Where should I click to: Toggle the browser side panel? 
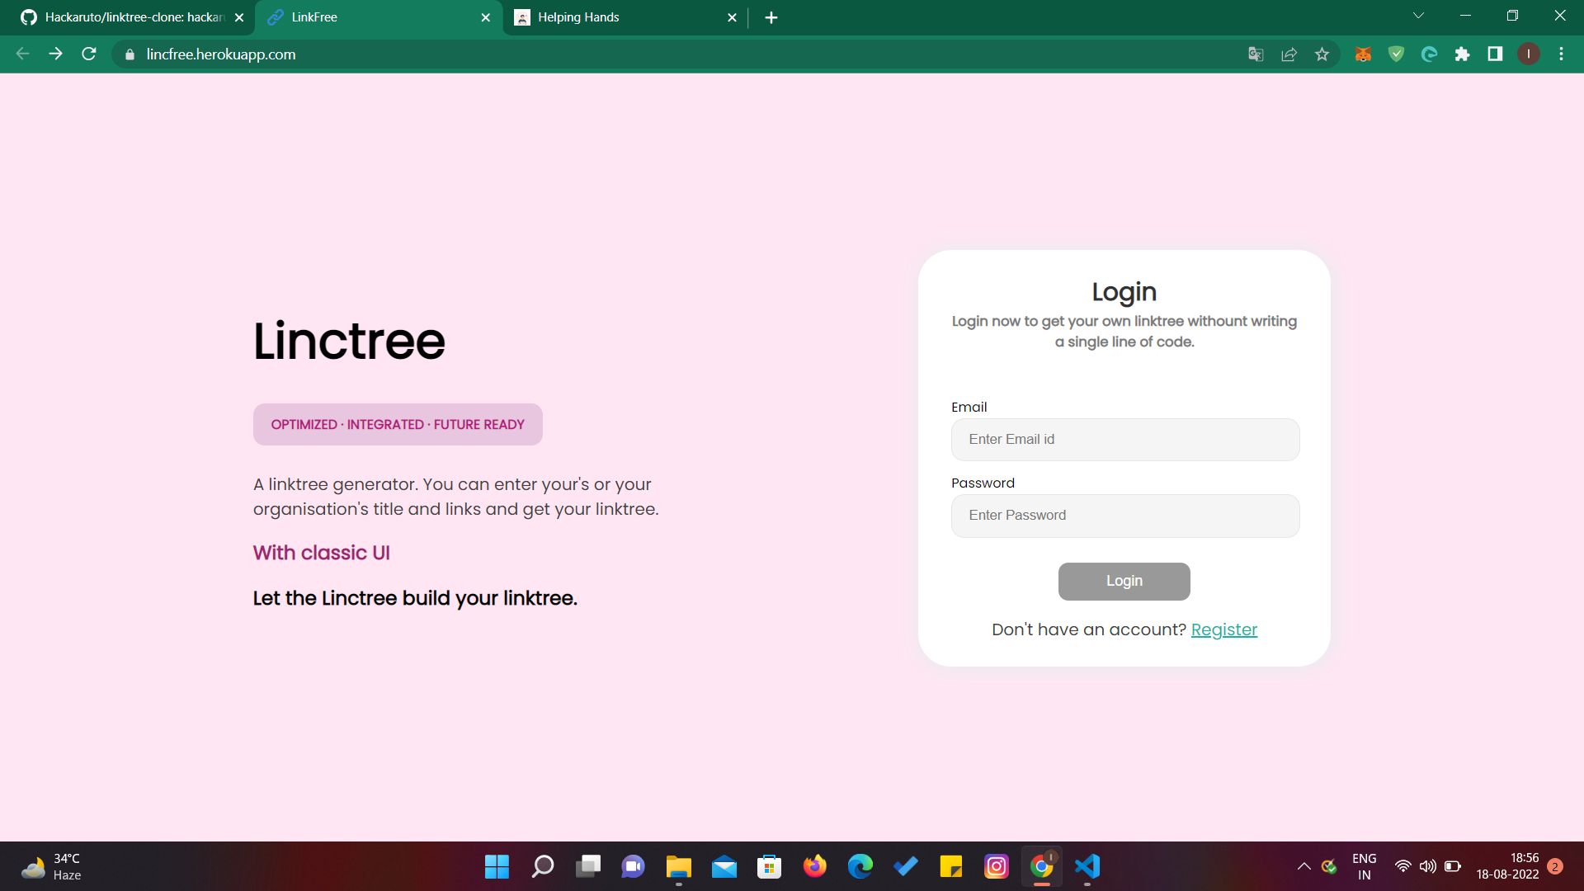(x=1495, y=54)
